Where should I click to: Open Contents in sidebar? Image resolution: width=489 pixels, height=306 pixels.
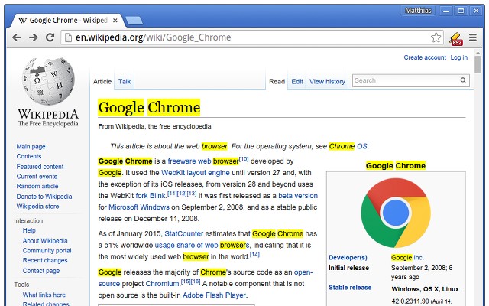coord(29,156)
